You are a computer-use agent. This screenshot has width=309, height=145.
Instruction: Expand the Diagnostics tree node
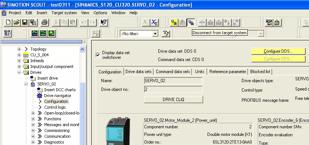tap(33, 142)
